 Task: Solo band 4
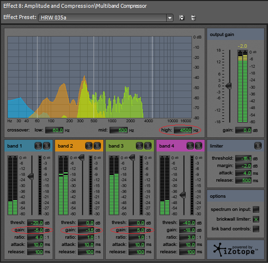(x=190, y=146)
